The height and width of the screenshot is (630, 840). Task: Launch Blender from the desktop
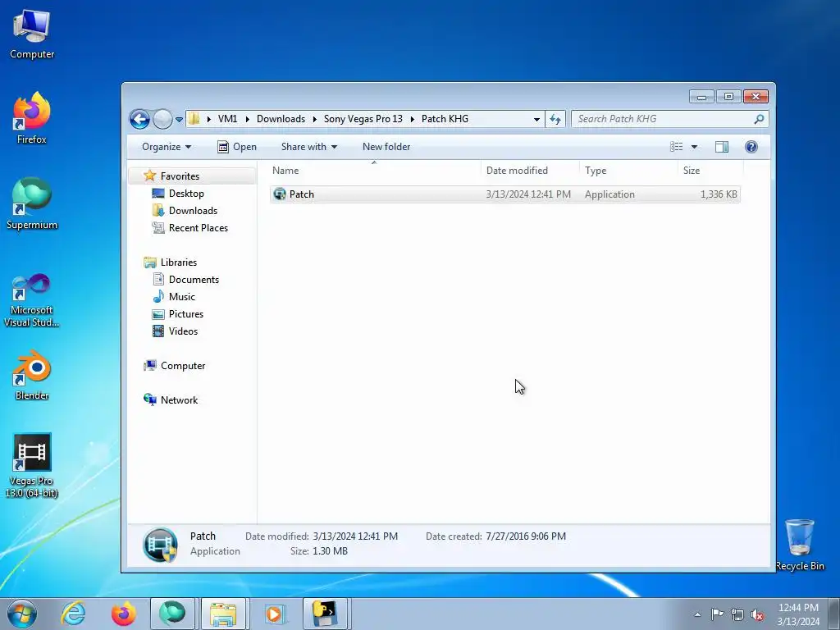coord(32,375)
